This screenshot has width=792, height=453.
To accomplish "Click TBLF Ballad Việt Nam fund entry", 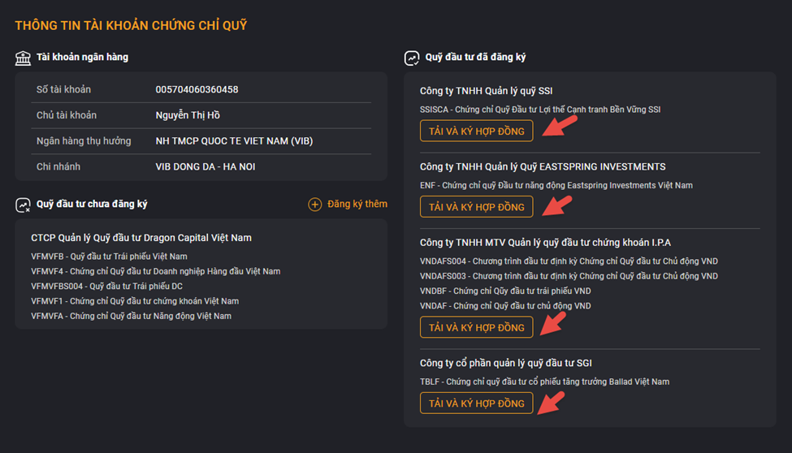I will click(x=544, y=382).
